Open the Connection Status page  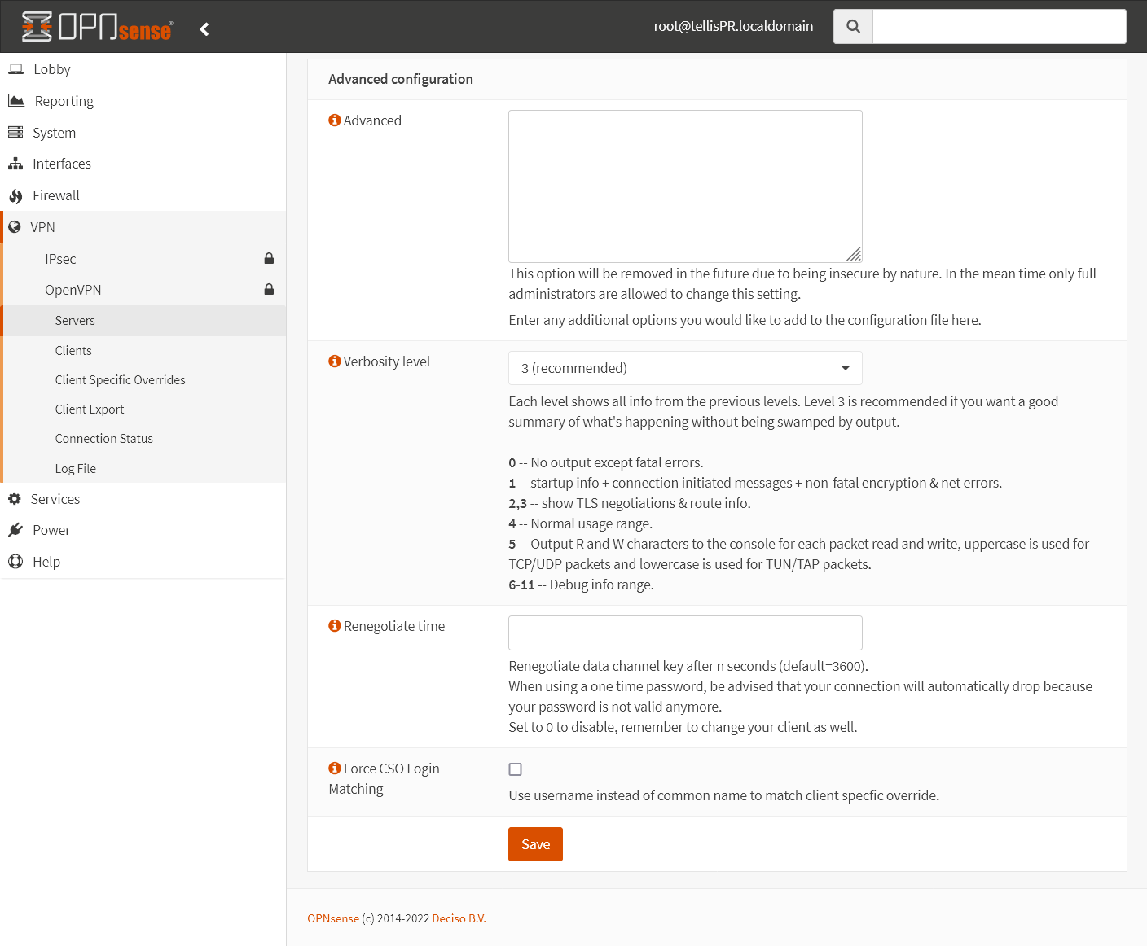click(x=103, y=438)
